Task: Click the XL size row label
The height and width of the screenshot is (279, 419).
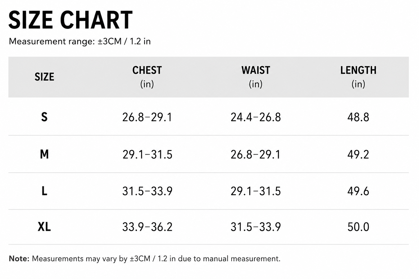Action: [x=44, y=227]
